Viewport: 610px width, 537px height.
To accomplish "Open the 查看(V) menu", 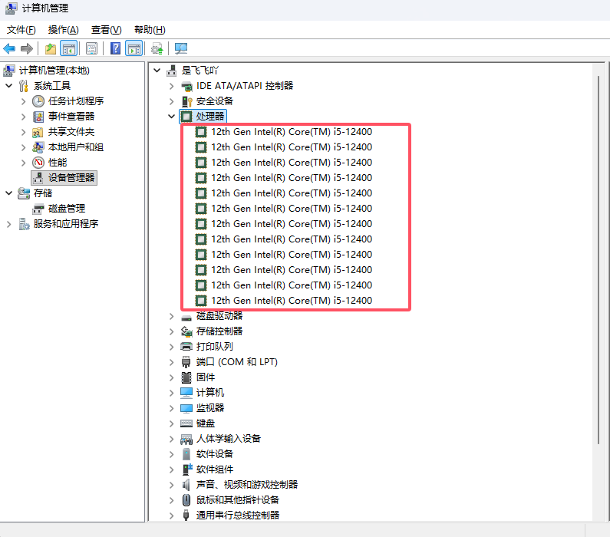I will click(x=106, y=30).
